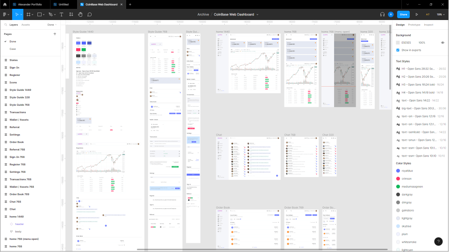Image resolution: width=449 pixels, height=252 pixels.
Task: Select the Text tool
Action: point(61,14)
